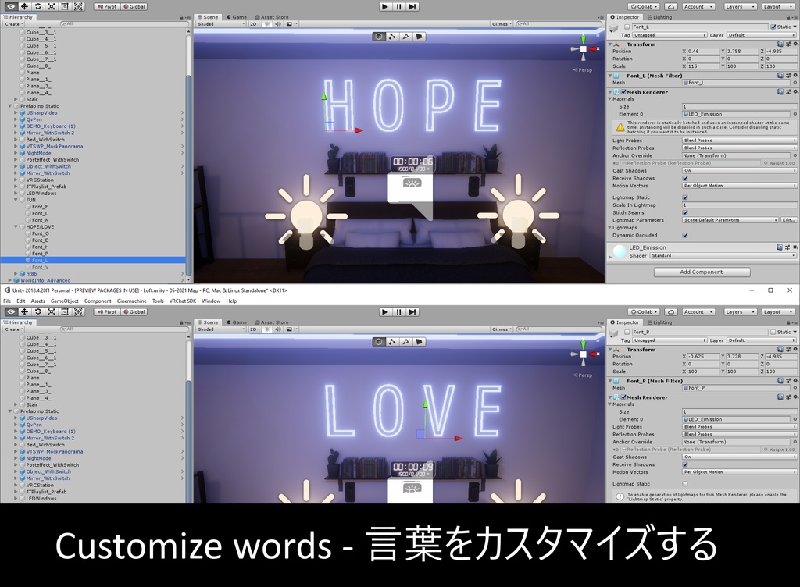Image resolution: width=800 pixels, height=587 pixels.
Task: Toggle Stitch Seams checkbox
Action: [x=686, y=212]
